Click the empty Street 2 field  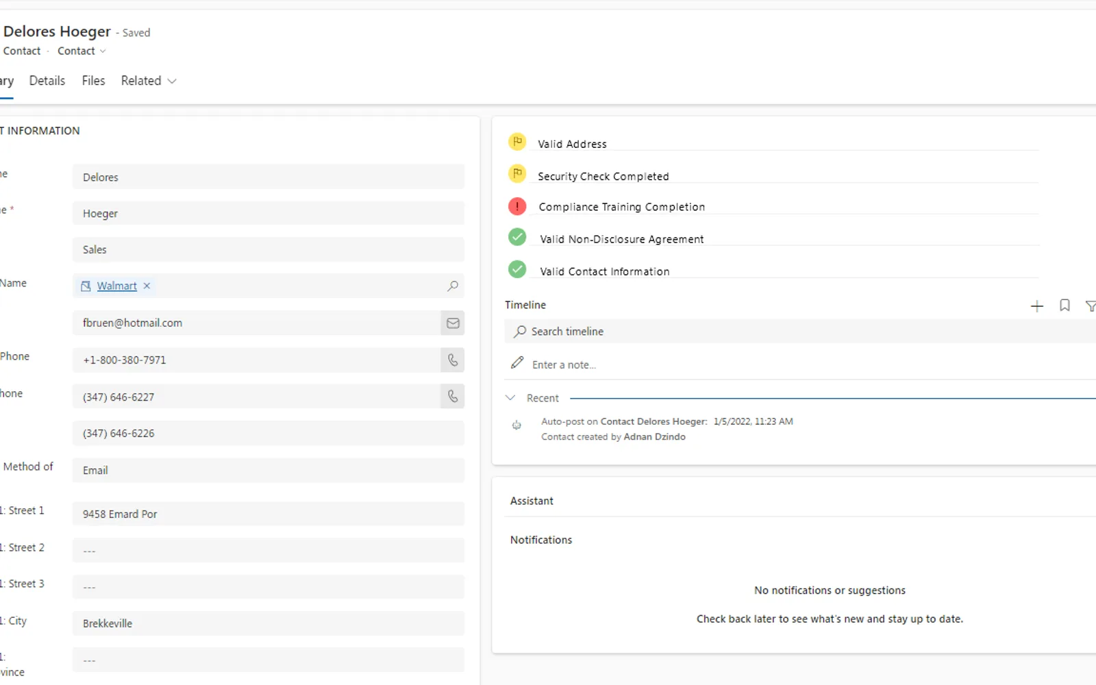[x=269, y=550]
